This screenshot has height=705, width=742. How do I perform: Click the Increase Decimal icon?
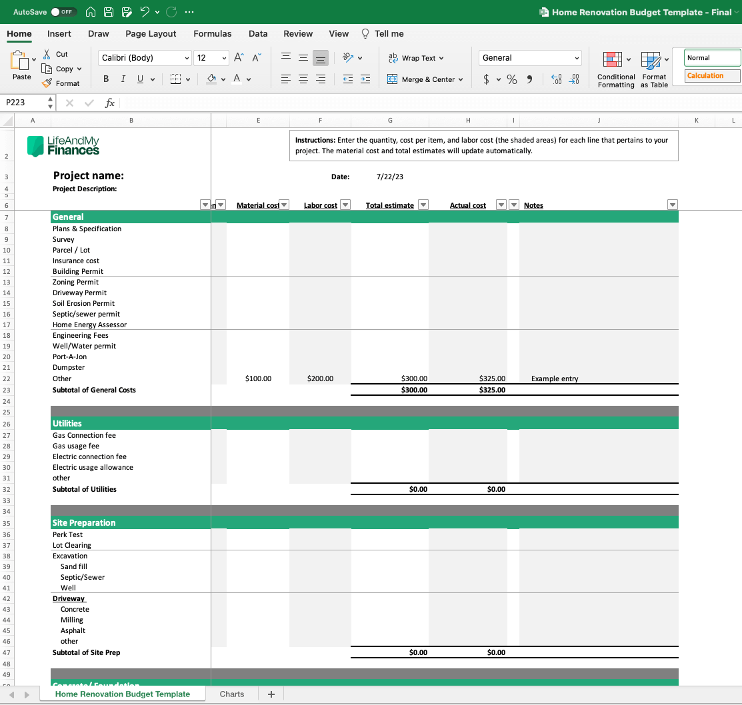(556, 79)
